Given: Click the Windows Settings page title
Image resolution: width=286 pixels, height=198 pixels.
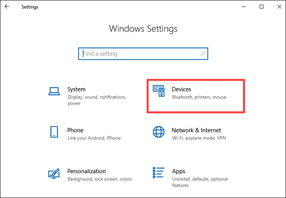Looking at the screenshot, I should 143,29.
